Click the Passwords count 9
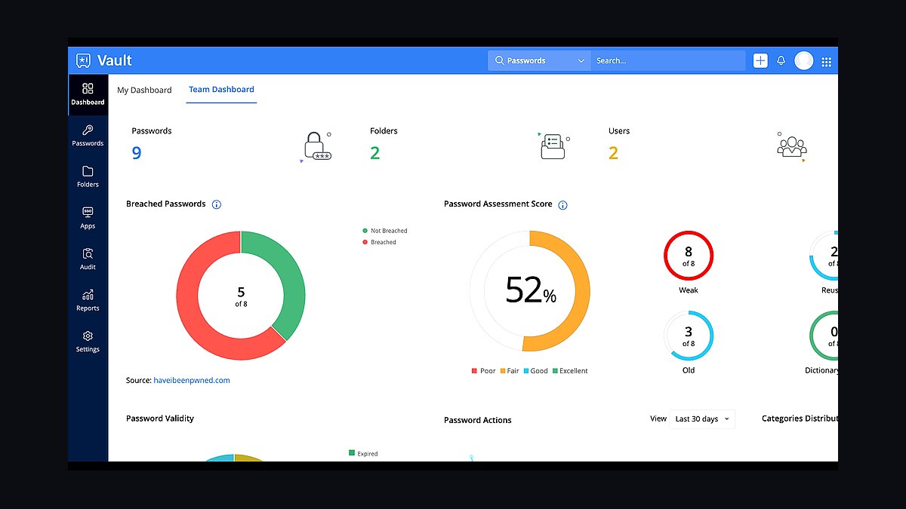Image resolution: width=906 pixels, height=509 pixels. 137,153
